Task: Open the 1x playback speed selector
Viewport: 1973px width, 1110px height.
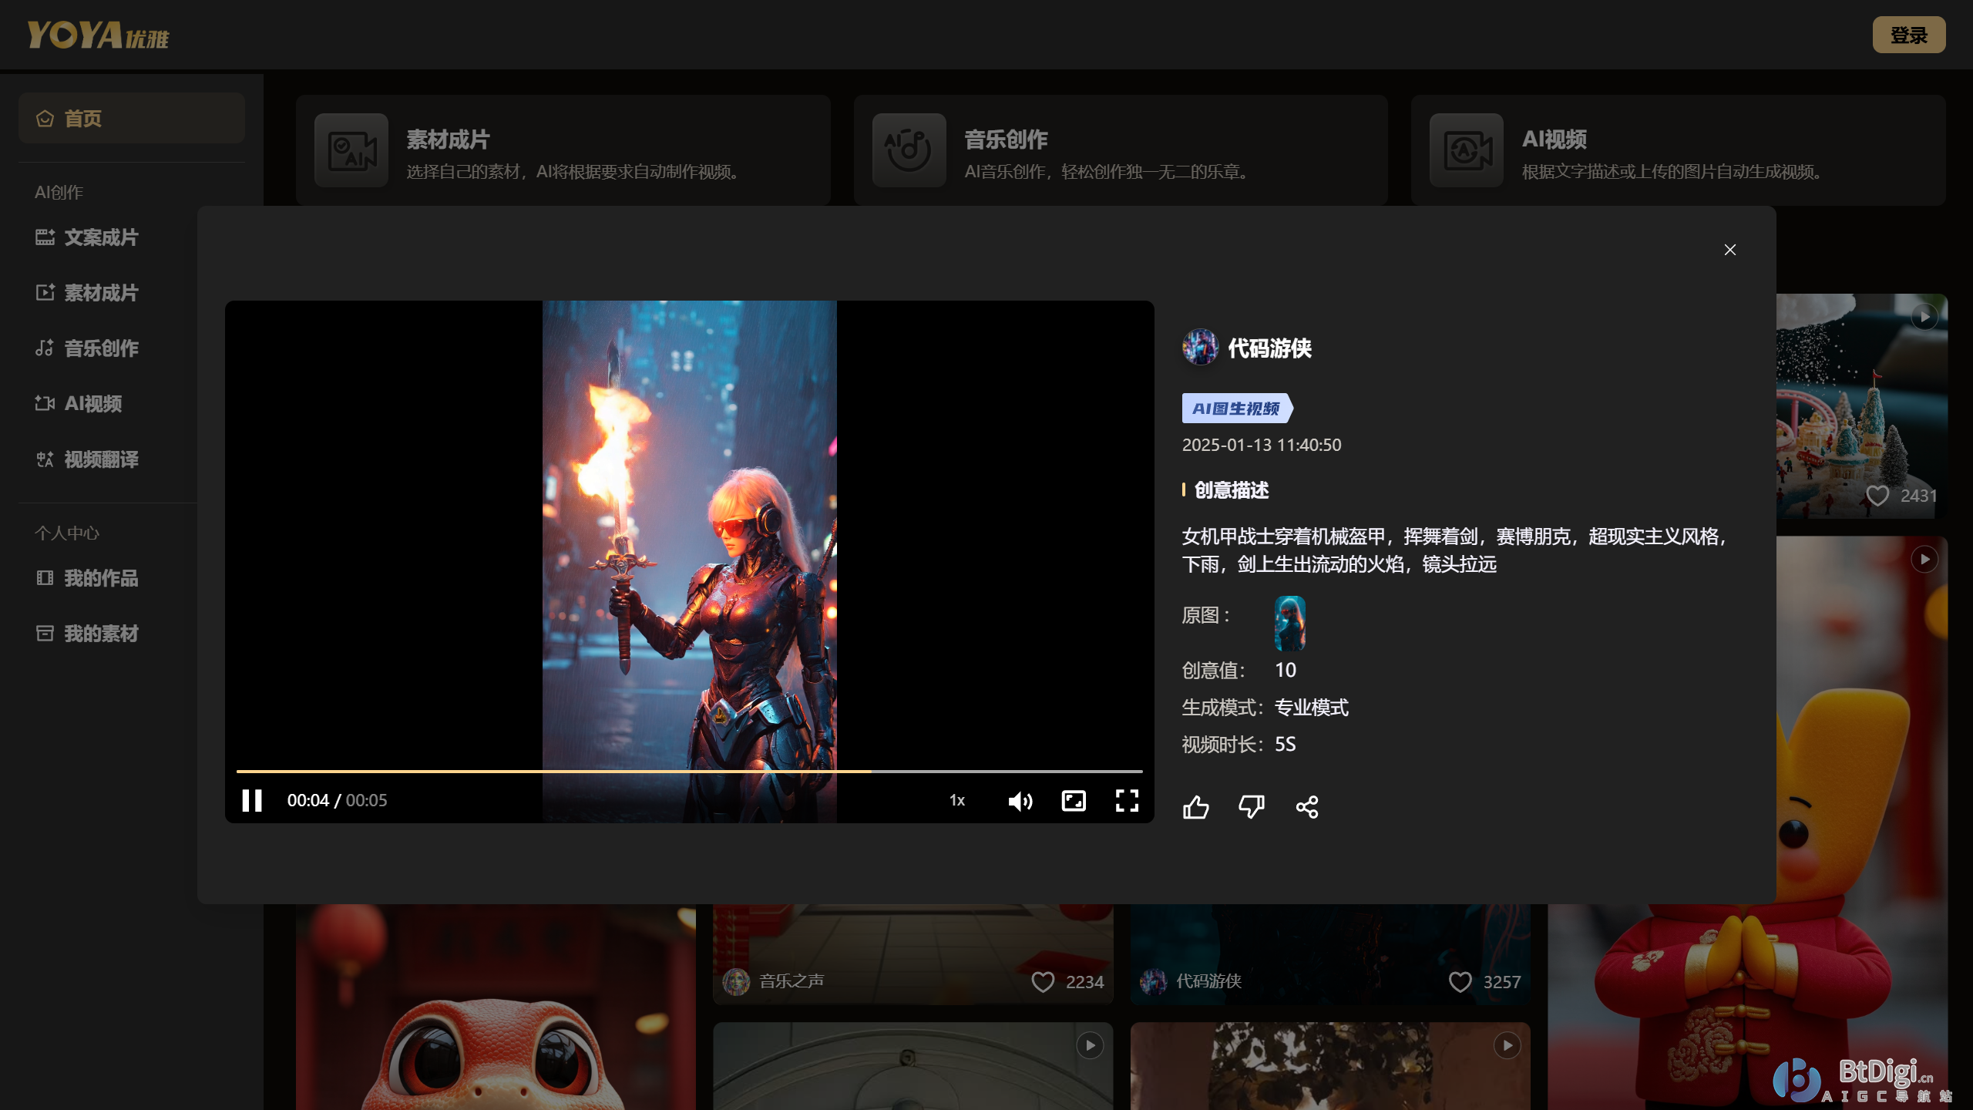Action: click(x=957, y=800)
